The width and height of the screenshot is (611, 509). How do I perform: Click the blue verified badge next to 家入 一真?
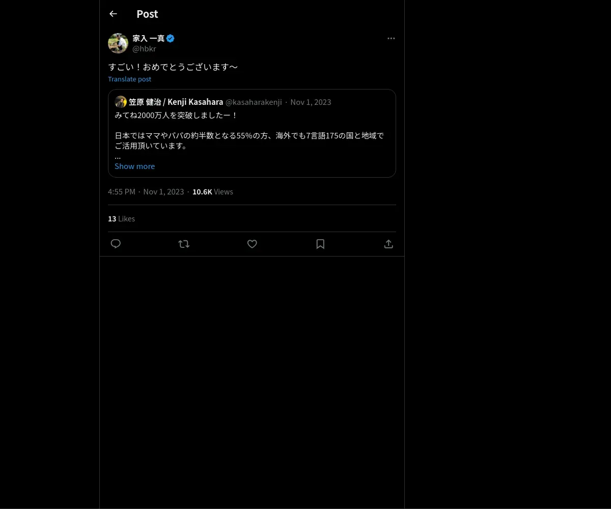[x=171, y=38]
